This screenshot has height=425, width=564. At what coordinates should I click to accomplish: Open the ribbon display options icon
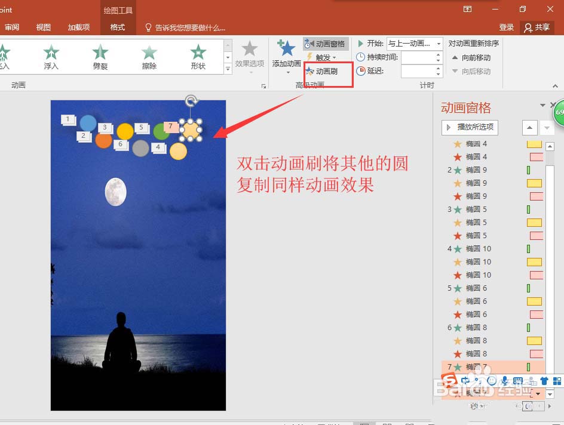pos(467,9)
